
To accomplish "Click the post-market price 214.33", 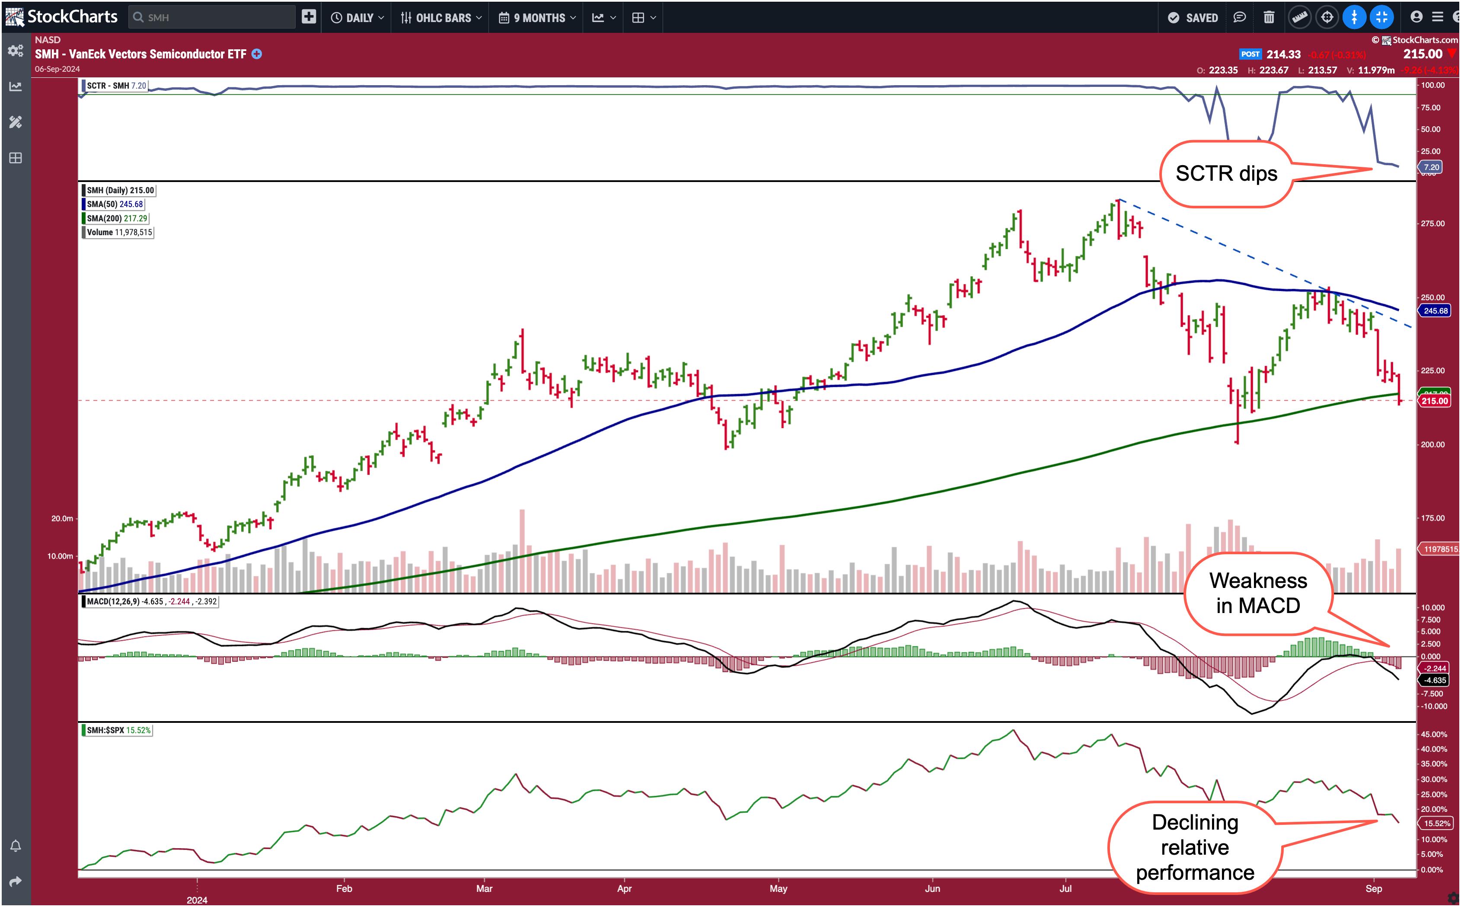I will (x=1283, y=54).
